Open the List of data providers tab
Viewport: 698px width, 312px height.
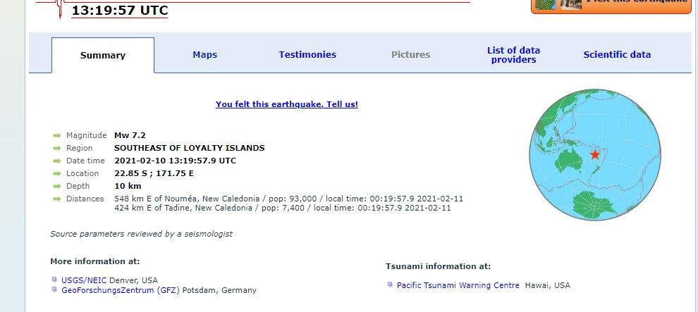point(513,55)
